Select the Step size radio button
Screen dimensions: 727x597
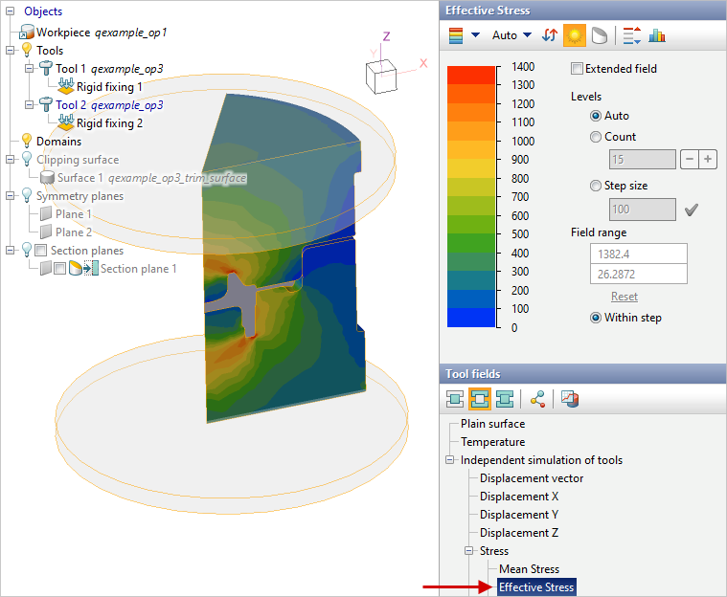click(596, 186)
